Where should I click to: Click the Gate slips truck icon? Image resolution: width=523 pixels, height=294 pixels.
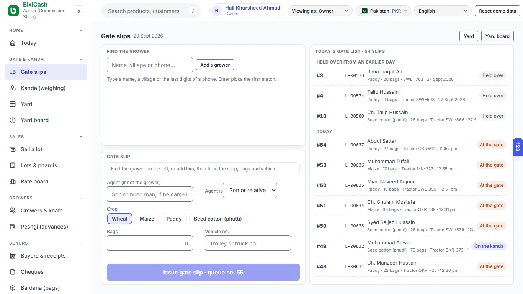(13, 72)
